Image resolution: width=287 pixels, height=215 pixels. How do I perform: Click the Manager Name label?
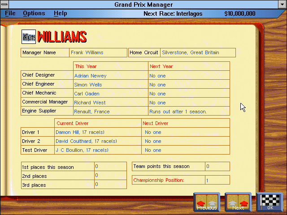point(39,53)
